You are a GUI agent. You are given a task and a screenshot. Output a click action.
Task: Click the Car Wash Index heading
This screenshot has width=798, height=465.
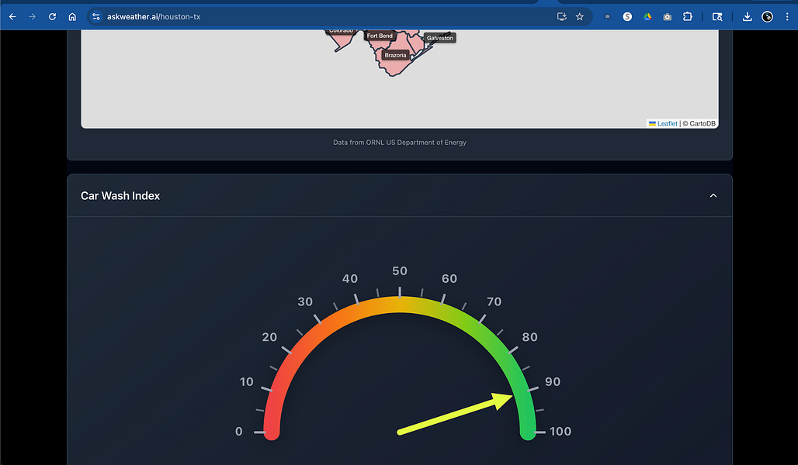[x=120, y=195]
